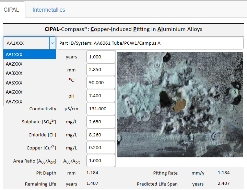Choose AA1XXX from the dropdown list
The image size is (247, 190).
pyautogui.click(x=30, y=55)
